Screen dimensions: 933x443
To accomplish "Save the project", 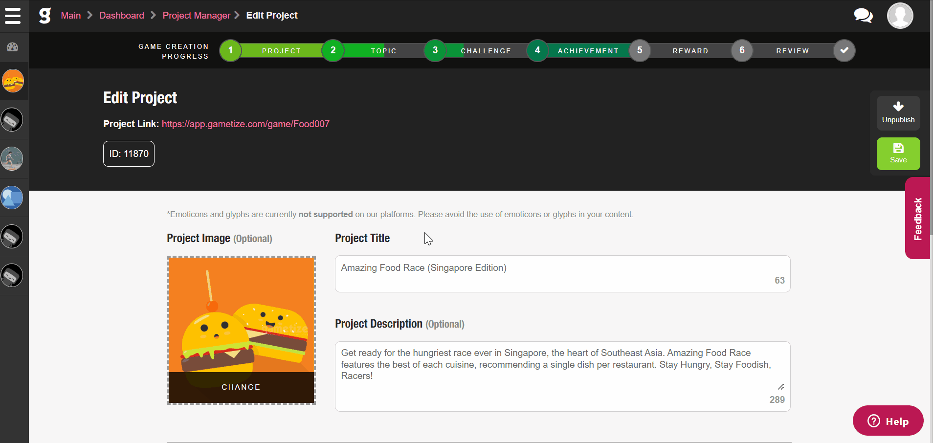I will [898, 154].
